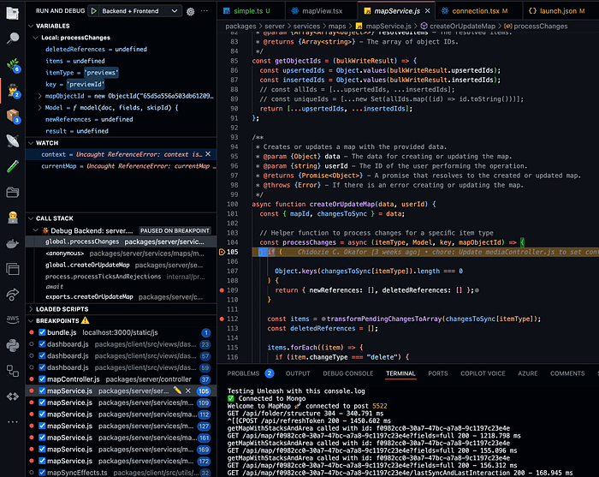Select global.createOrUpdateMap call stack frame
The image size is (599, 477).
click(x=121, y=265)
